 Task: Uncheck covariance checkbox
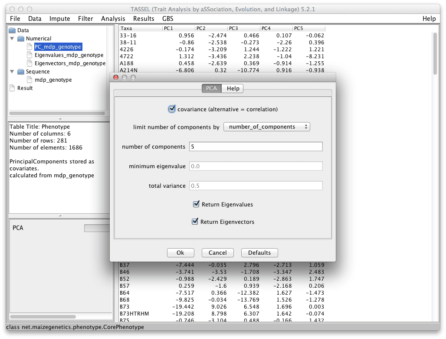(172, 109)
